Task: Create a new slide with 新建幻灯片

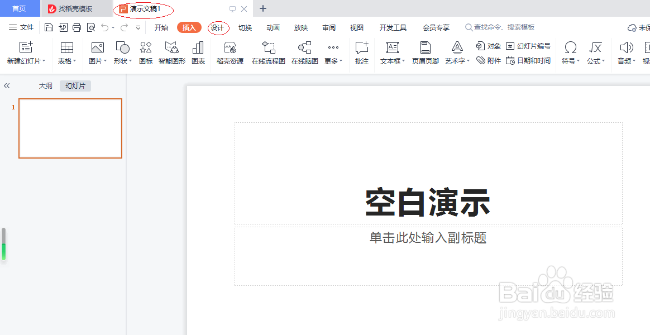Action: 25,53
